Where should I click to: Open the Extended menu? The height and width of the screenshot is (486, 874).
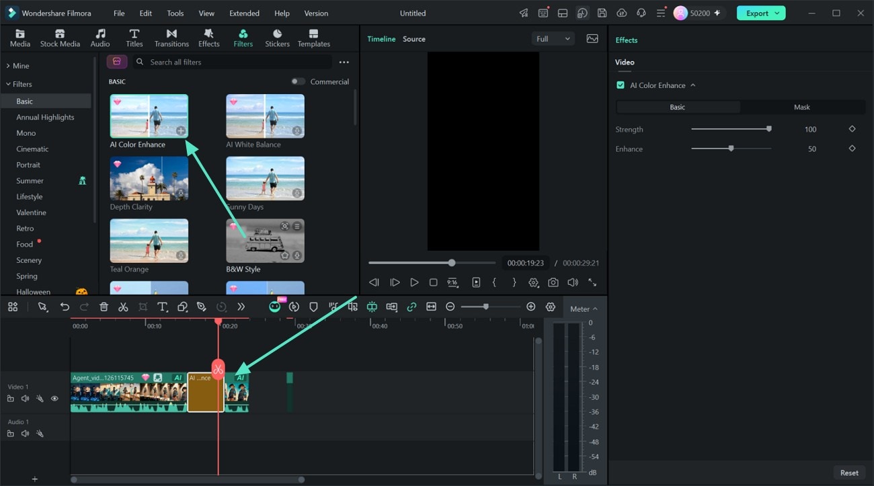coord(244,13)
